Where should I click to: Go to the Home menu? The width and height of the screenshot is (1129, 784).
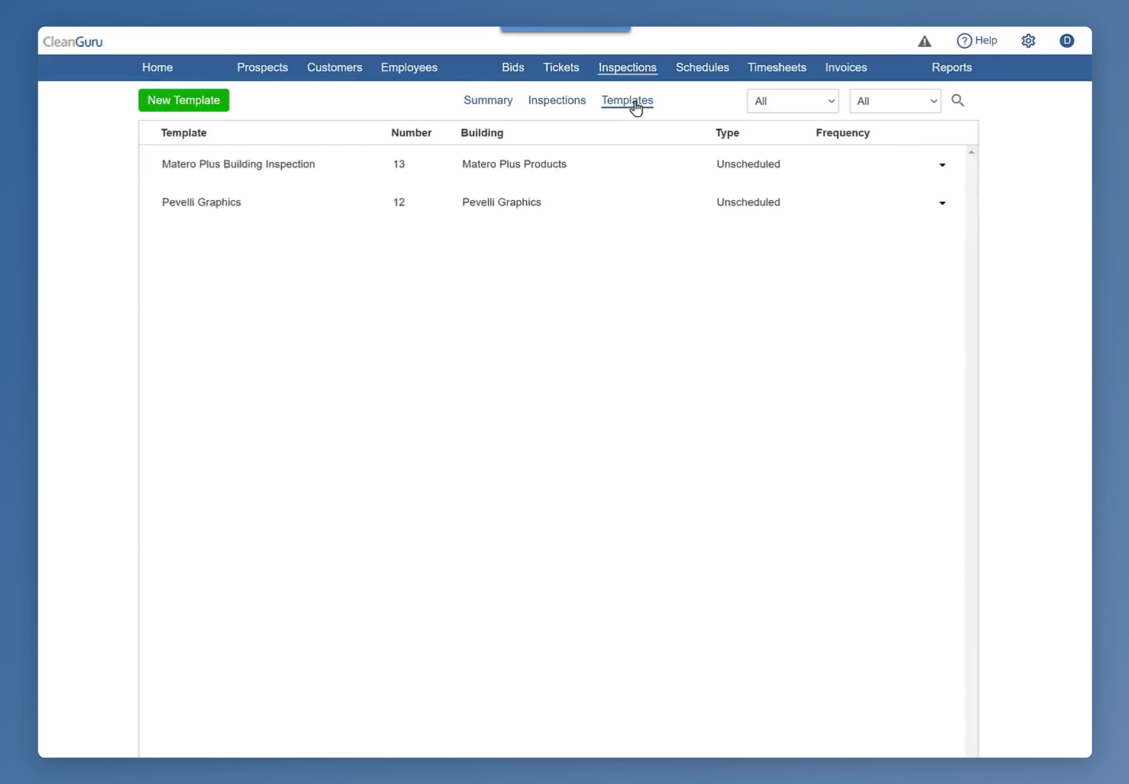[x=157, y=67]
